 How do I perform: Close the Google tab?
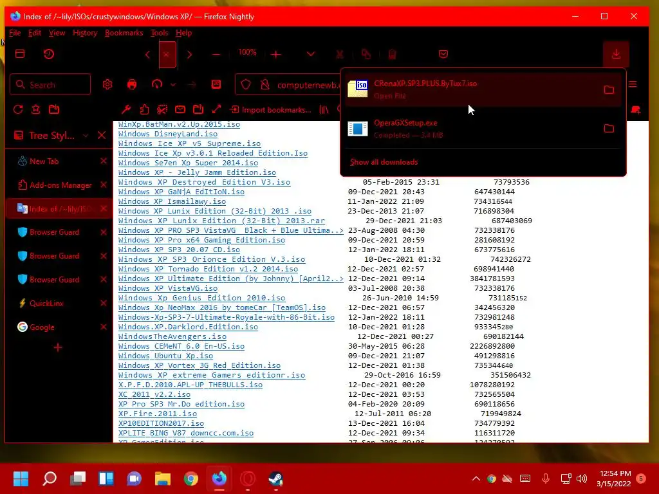(104, 327)
